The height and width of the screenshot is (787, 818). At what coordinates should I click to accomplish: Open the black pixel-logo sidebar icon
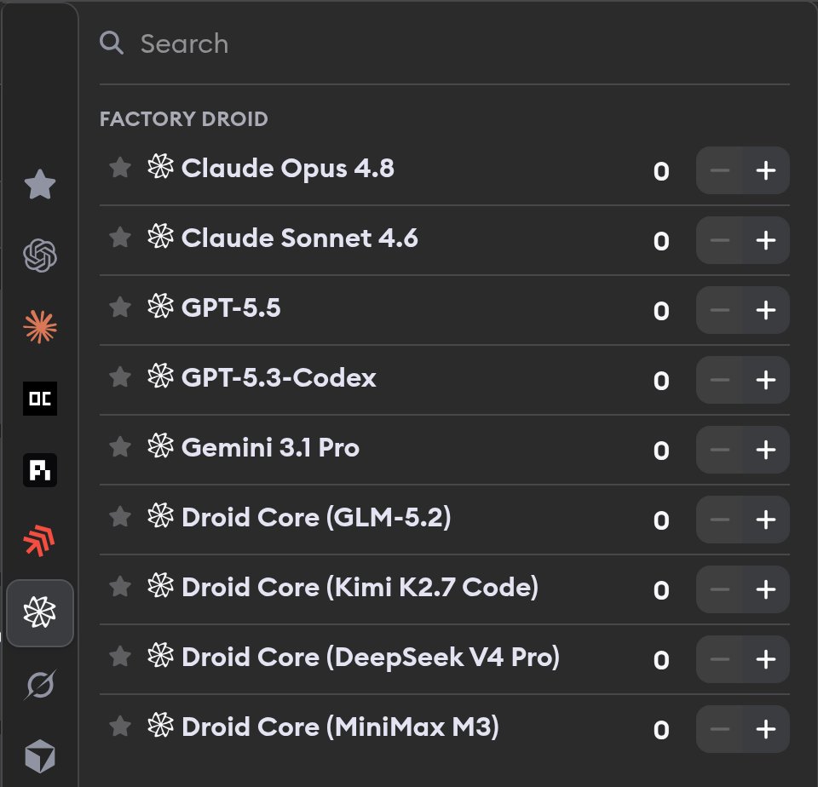[40, 470]
